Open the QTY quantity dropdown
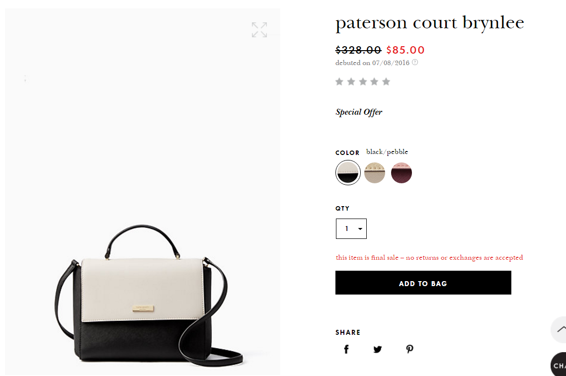 [x=351, y=228]
